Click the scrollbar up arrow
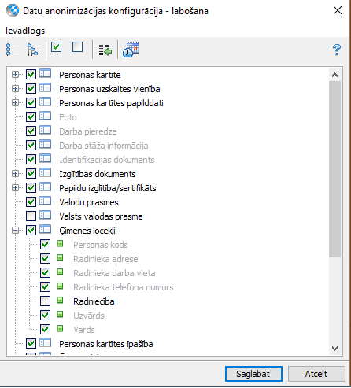Image resolution: width=351 pixels, height=388 pixels. coord(334,75)
